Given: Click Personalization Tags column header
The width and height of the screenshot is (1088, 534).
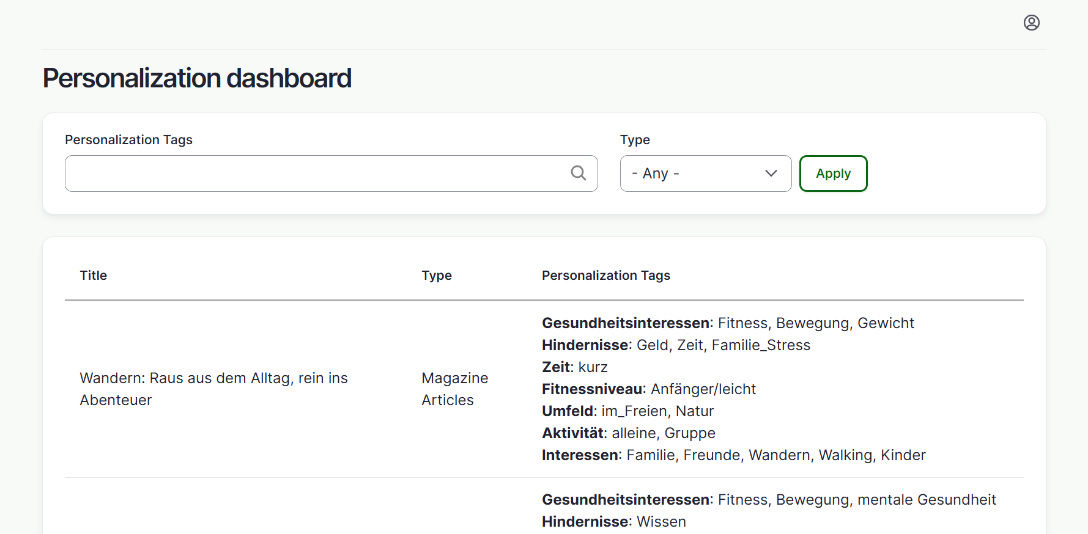Looking at the screenshot, I should coord(605,276).
